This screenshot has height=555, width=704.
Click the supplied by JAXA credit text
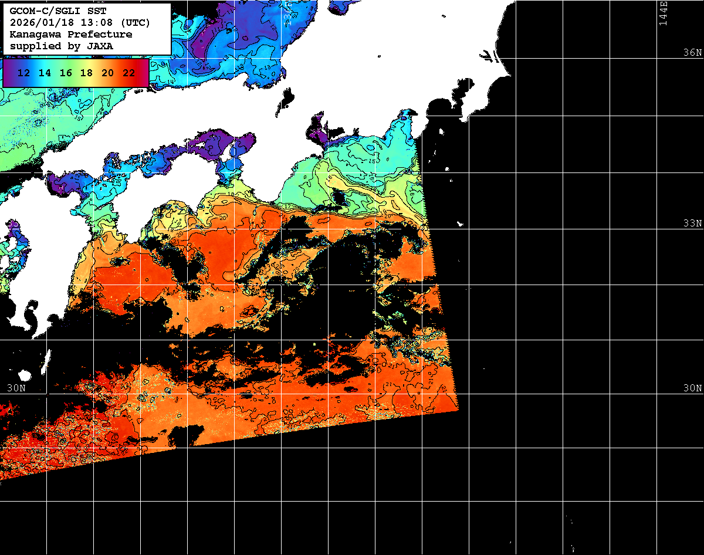(62, 46)
